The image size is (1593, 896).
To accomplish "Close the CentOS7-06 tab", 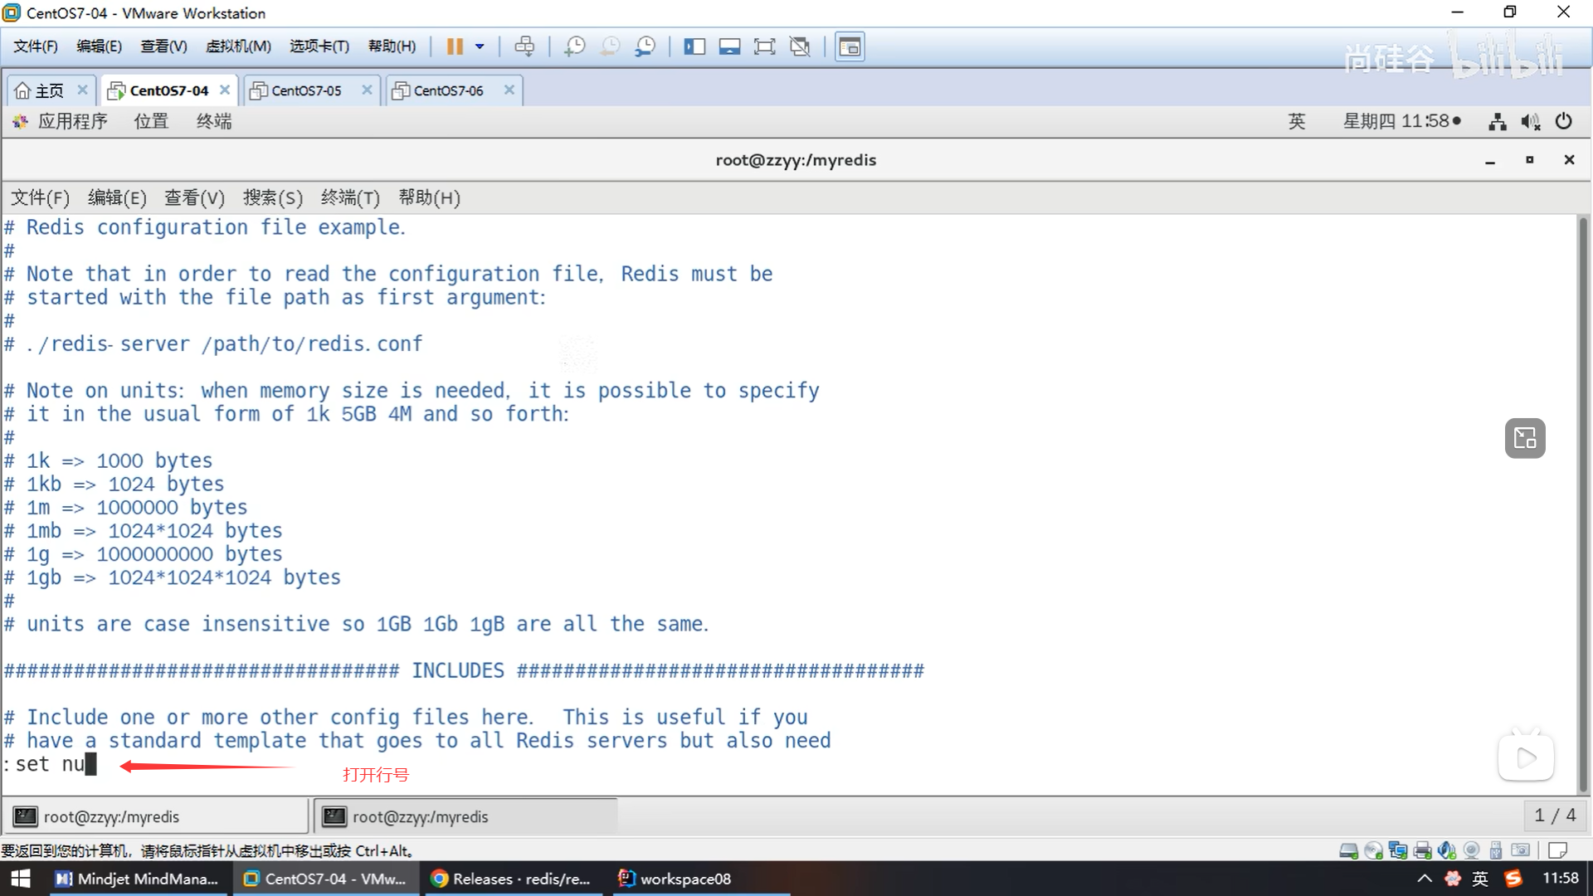I will [x=509, y=90].
